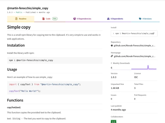The height and width of the screenshot is (123, 165).
Task: Click the Published 4 months ago text
Action: coord(38,12)
